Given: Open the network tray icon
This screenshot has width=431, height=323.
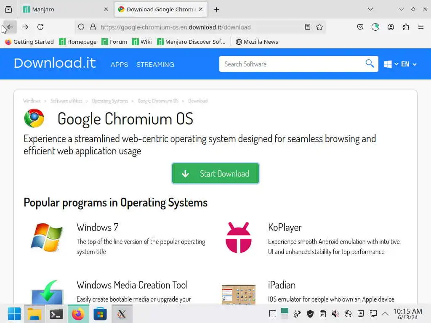Looking at the screenshot, I should pyautogui.click(x=348, y=314).
